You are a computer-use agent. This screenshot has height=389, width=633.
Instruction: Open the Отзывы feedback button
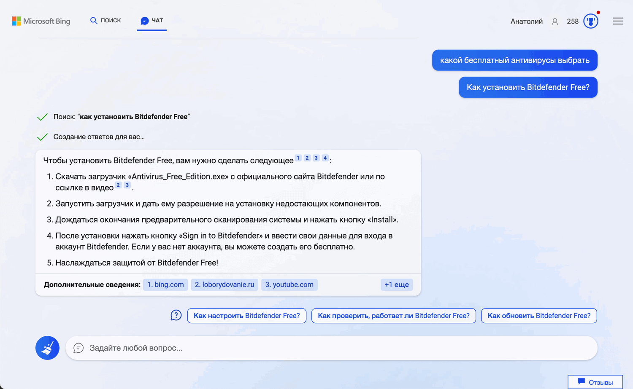pyautogui.click(x=595, y=382)
